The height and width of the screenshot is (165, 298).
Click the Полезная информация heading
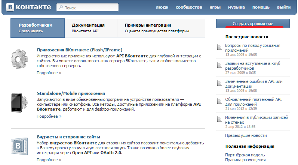coord(250,146)
